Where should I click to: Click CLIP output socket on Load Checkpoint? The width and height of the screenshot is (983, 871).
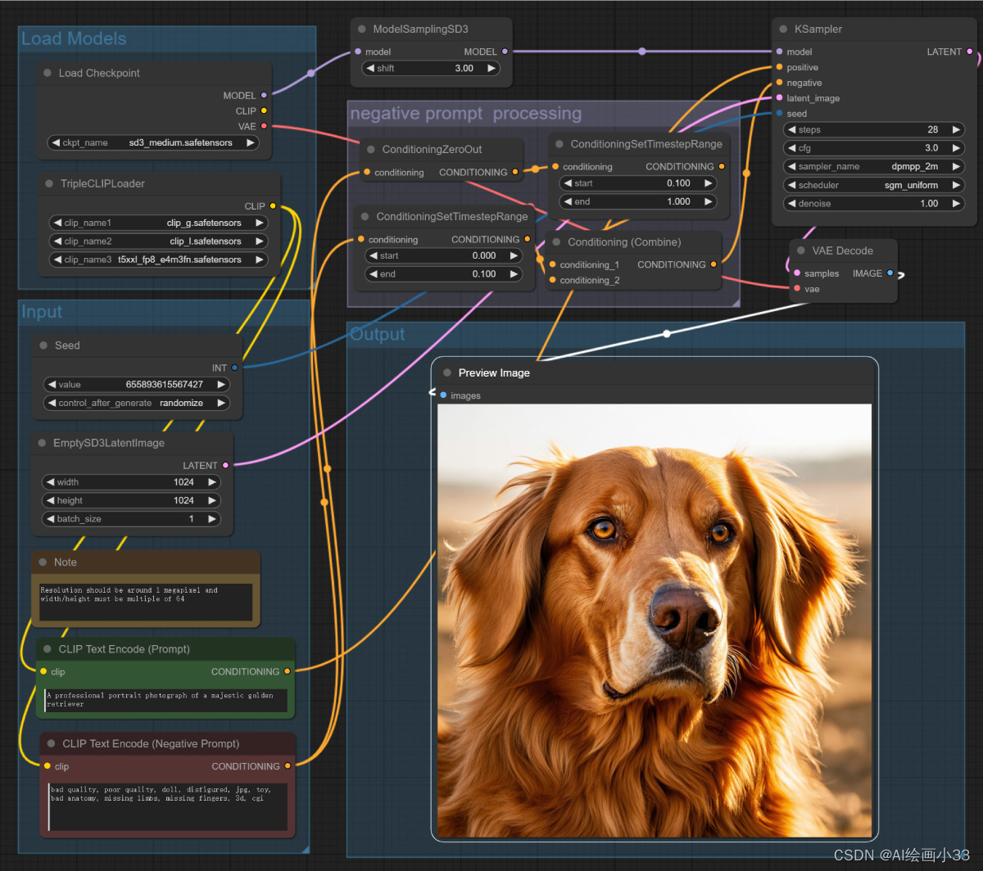point(264,111)
